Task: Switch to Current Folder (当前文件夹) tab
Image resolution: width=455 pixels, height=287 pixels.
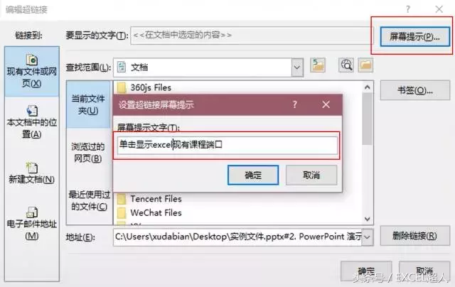Action: coord(88,104)
